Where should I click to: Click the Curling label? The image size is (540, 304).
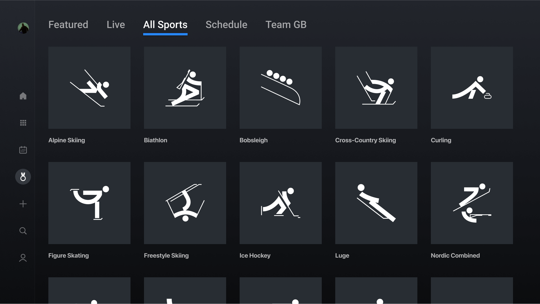click(441, 140)
